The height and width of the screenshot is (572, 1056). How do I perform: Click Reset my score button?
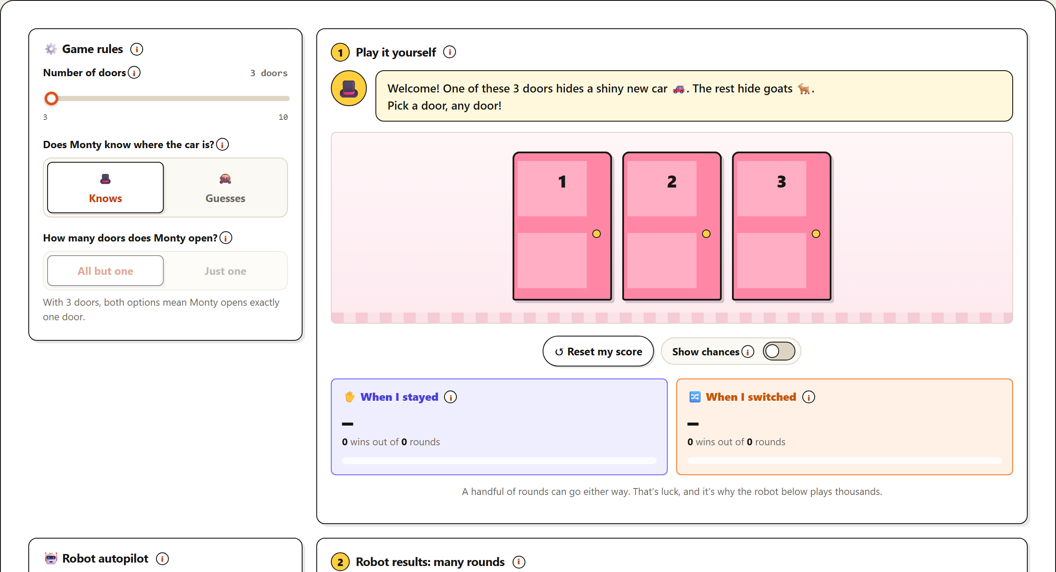tap(598, 352)
